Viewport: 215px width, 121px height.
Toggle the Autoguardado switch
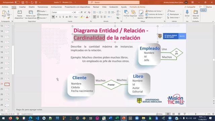pyautogui.click(x=17, y=2)
